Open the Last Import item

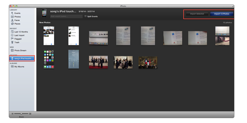tap(19, 35)
